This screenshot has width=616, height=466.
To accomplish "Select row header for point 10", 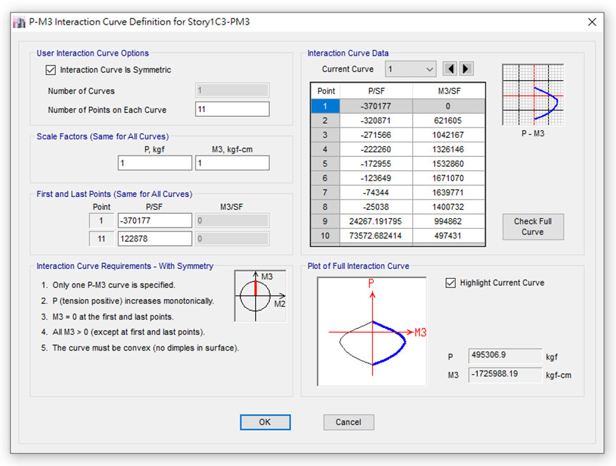I will click(326, 236).
